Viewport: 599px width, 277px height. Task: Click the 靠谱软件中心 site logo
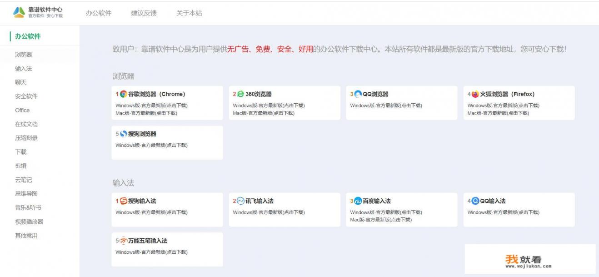[x=38, y=12]
